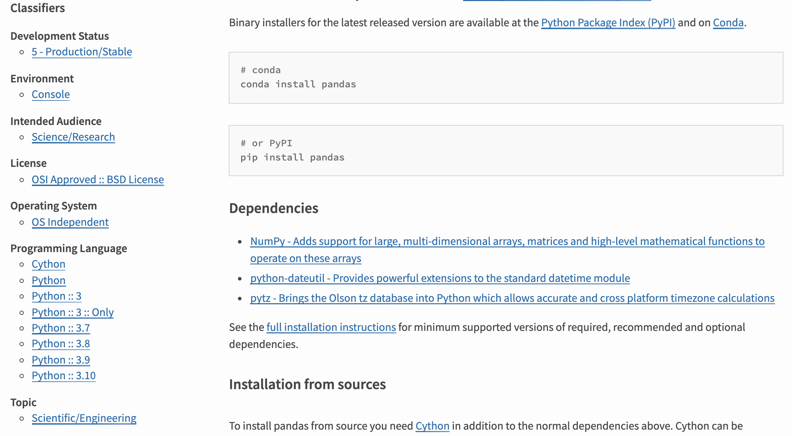The image size is (792, 436).
Task: Click the Python :: 3.8 classifier link
Action: pyautogui.click(x=61, y=344)
